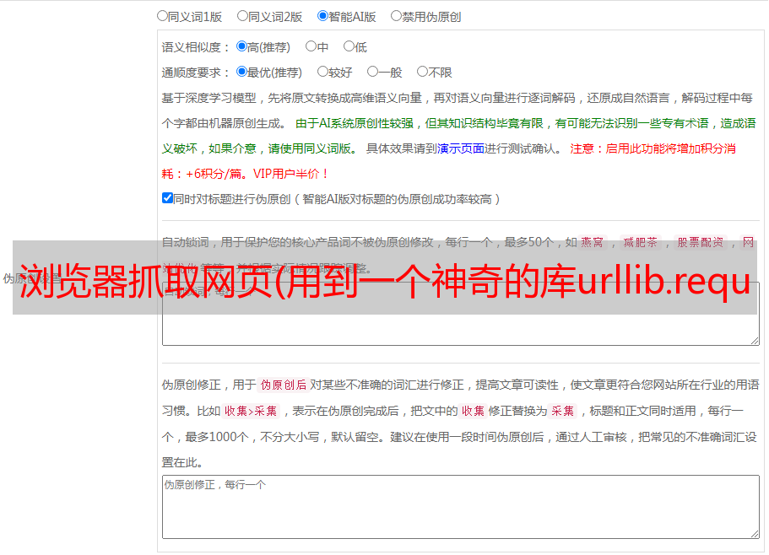Click the 语义相似度 label
The width and height of the screenshot is (769, 555).
point(195,47)
